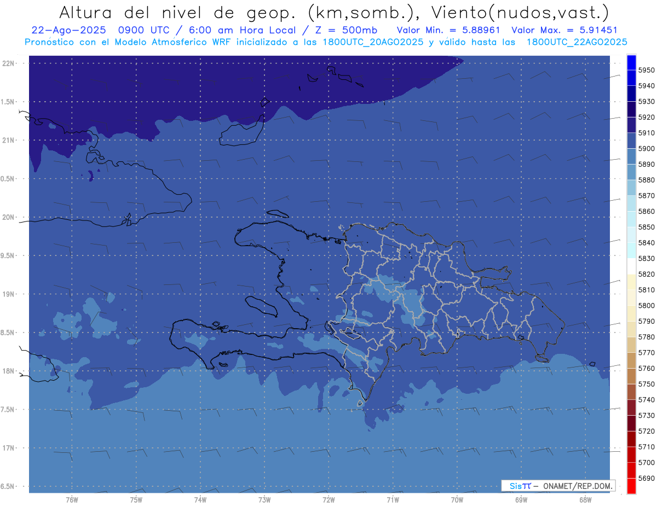Screen dimensions: 657x507
Task: Click the title 'Altura del nivel de geop.'
Action: point(177,12)
